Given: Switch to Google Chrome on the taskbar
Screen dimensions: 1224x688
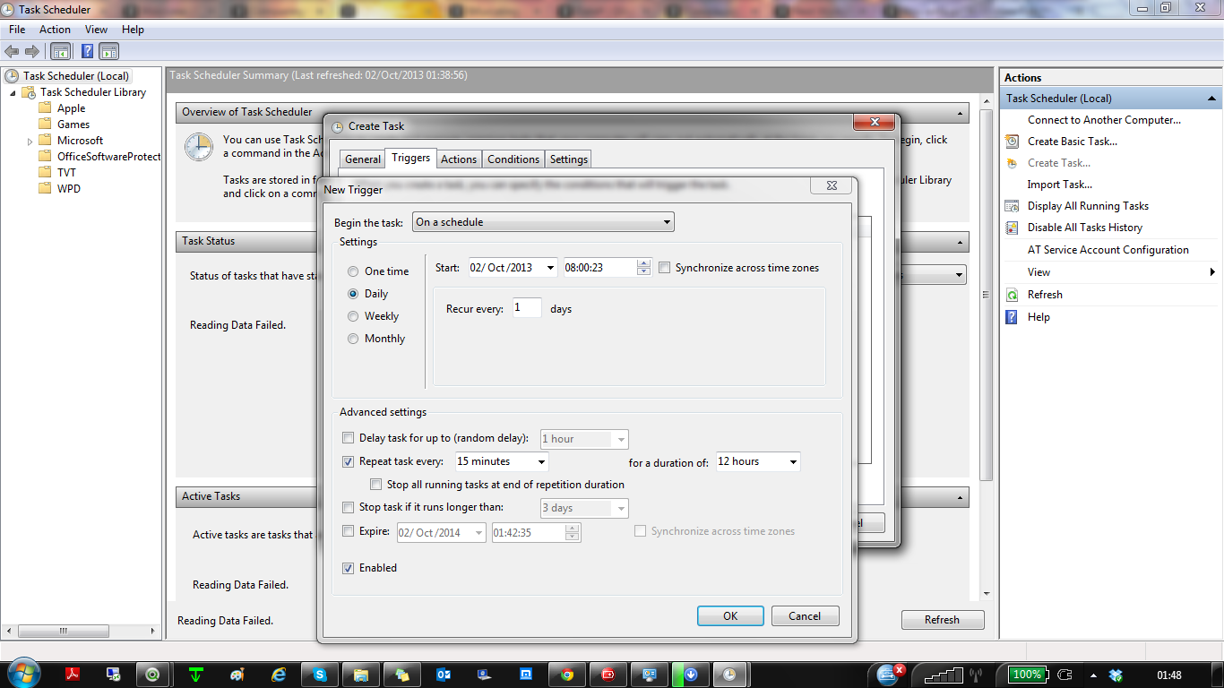Looking at the screenshot, I should click(x=566, y=675).
